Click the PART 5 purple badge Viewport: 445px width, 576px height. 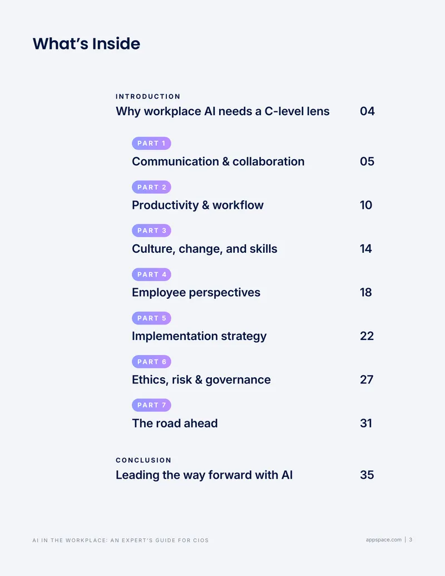[151, 318]
